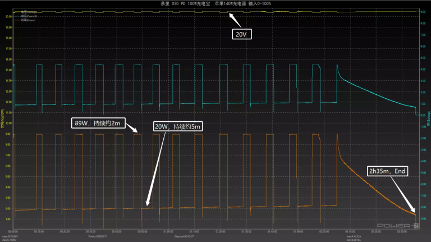Click the Points count status text
This screenshot has width=431, height=242.
(98, 236)
